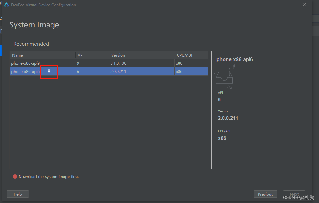319x203 pixels.
Task: Click version 3.1.0.106 cell
Action: pos(118,63)
